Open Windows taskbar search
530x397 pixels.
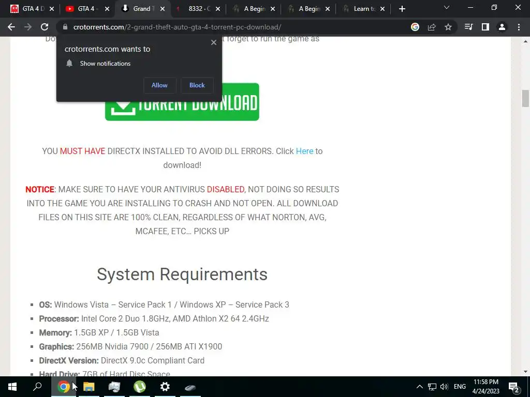tap(37, 387)
